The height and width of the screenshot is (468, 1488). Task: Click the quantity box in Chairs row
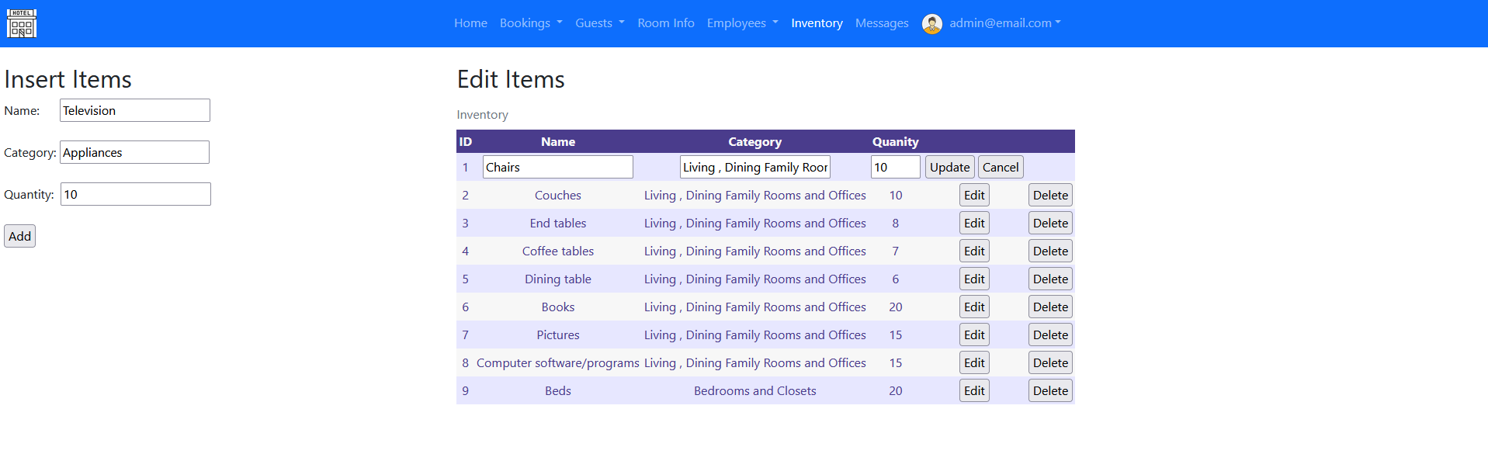pos(894,168)
